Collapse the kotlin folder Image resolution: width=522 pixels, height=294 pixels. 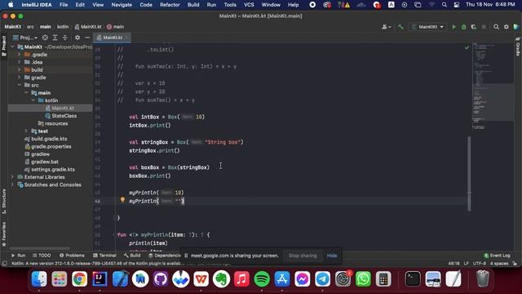click(33, 100)
